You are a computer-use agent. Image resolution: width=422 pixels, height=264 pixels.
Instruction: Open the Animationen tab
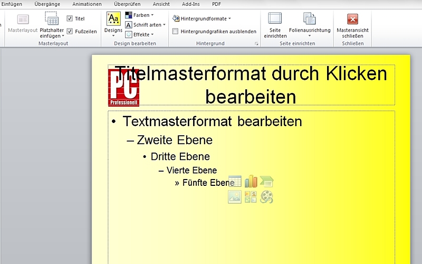(x=87, y=4)
